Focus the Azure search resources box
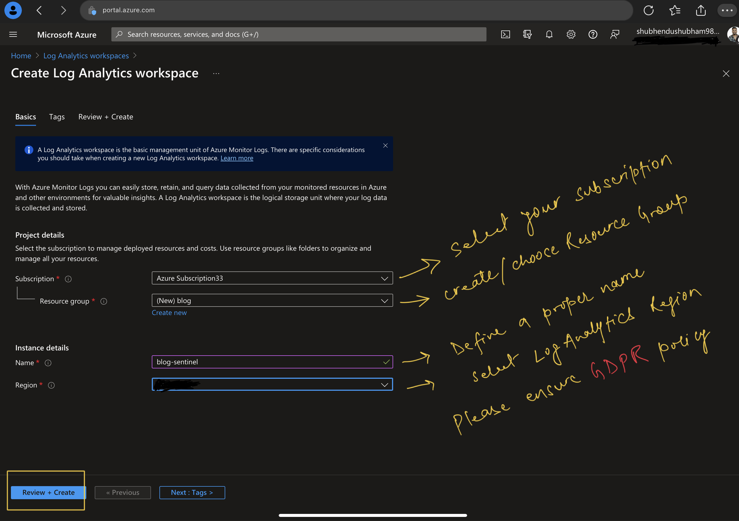Image resolution: width=739 pixels, height=521 pixels. [x=299, y=34]
